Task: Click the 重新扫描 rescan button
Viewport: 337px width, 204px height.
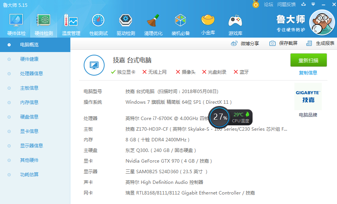Action: tap(308, 60)
